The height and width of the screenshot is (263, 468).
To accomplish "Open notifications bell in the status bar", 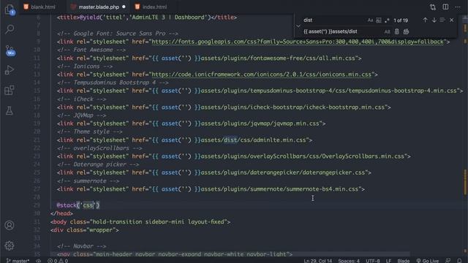I will (x=460, y=261).
